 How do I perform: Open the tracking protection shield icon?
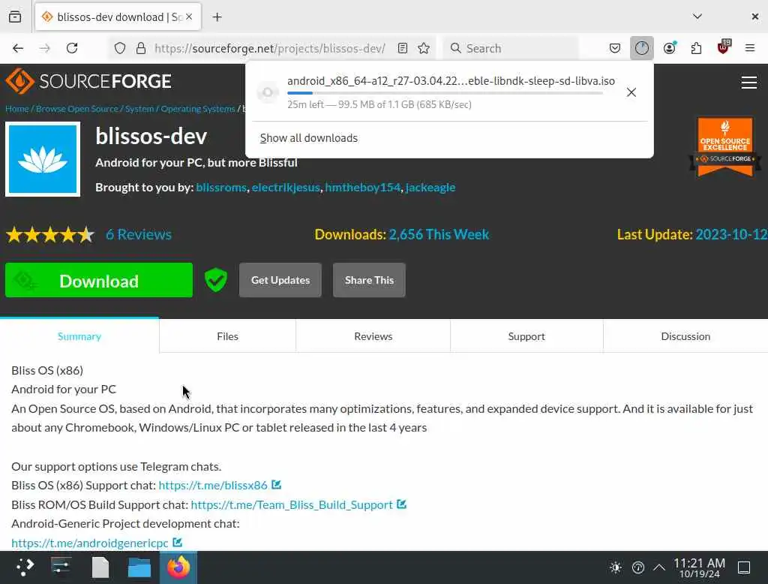(120, 48)
